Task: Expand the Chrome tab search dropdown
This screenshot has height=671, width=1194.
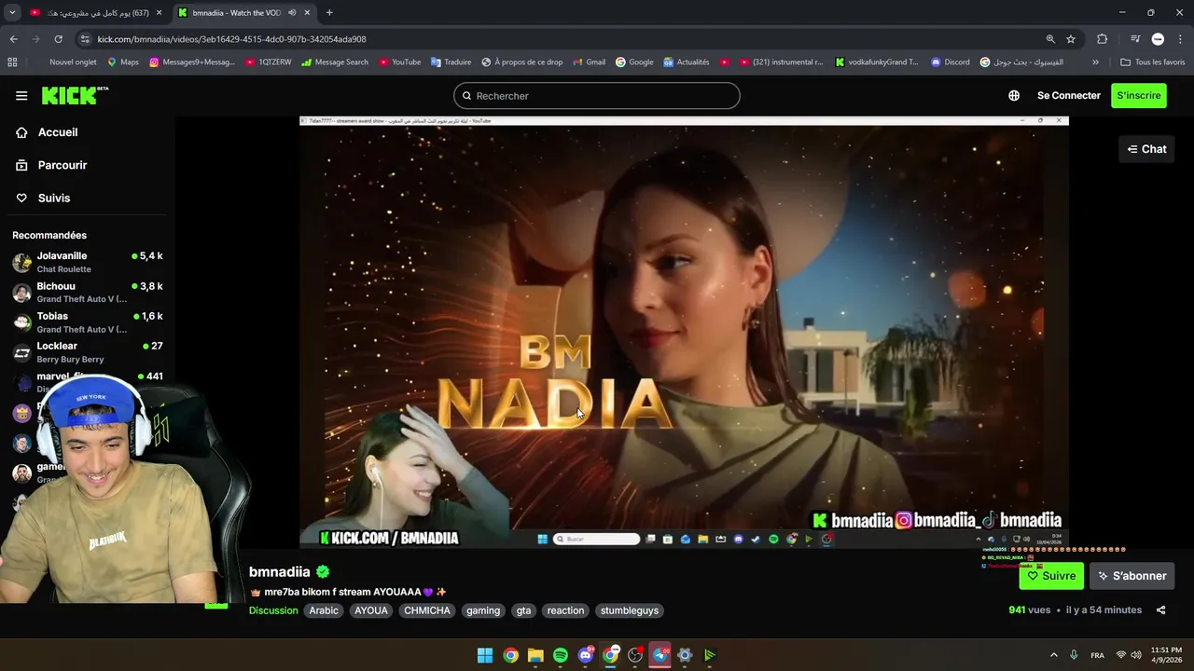Action: click(x=12, y=12)
